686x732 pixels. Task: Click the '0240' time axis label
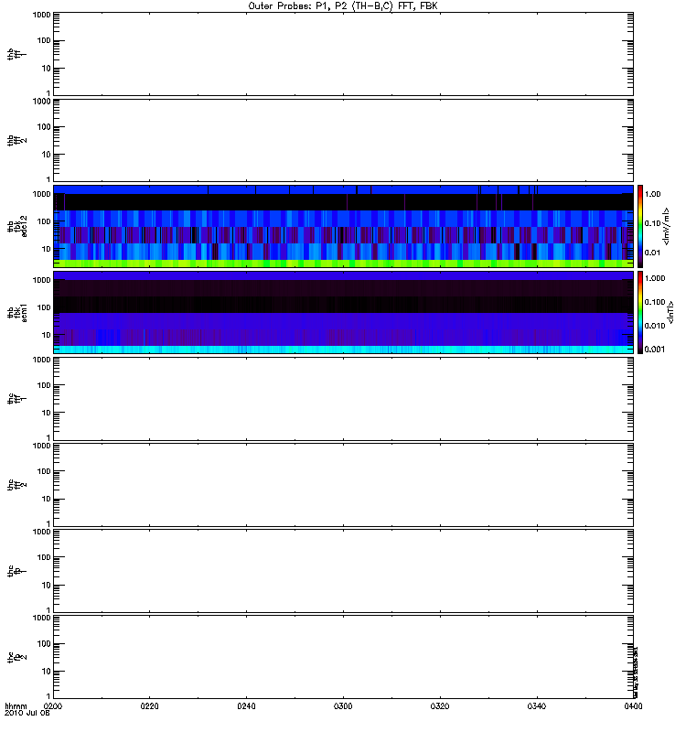[246, 705]
